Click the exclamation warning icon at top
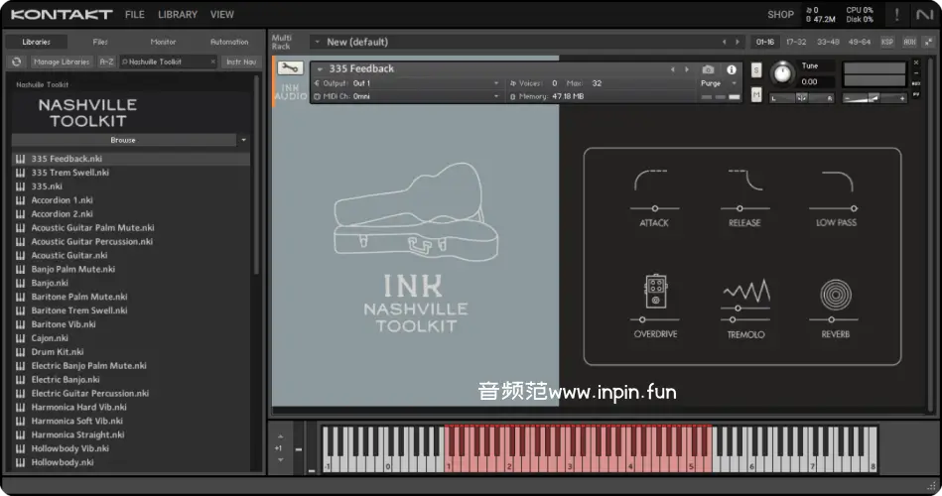The image size is (942, 496). [x=896, y=15]
